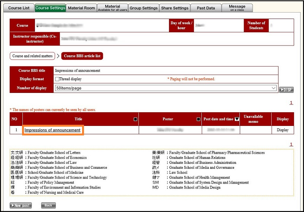Enable the Thread display checkbox

click(x=57, y=79)
